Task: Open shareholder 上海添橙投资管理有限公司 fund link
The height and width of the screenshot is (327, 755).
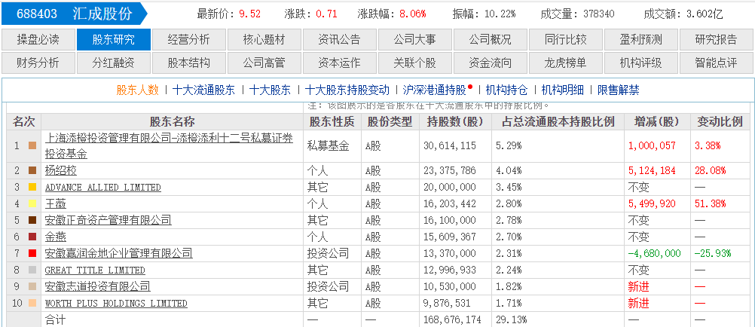Action: (169, 145)
